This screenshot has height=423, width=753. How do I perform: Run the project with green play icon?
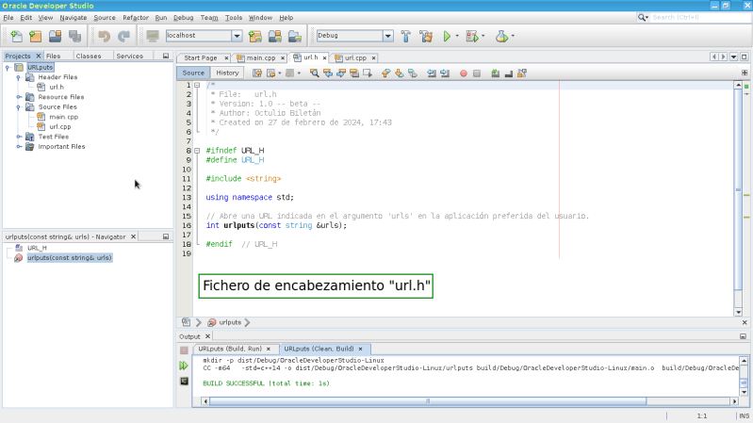coord(447,36)
